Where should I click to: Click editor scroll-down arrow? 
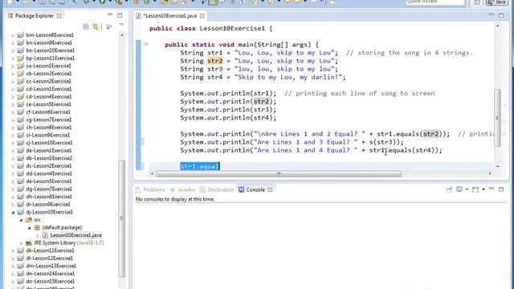click(498, 166)
